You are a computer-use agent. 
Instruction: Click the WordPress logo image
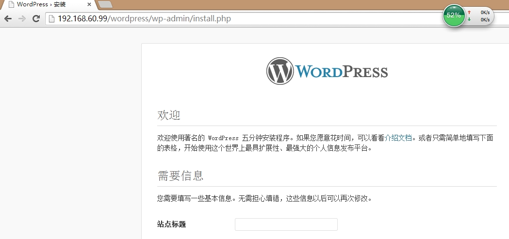coord(327,71)
